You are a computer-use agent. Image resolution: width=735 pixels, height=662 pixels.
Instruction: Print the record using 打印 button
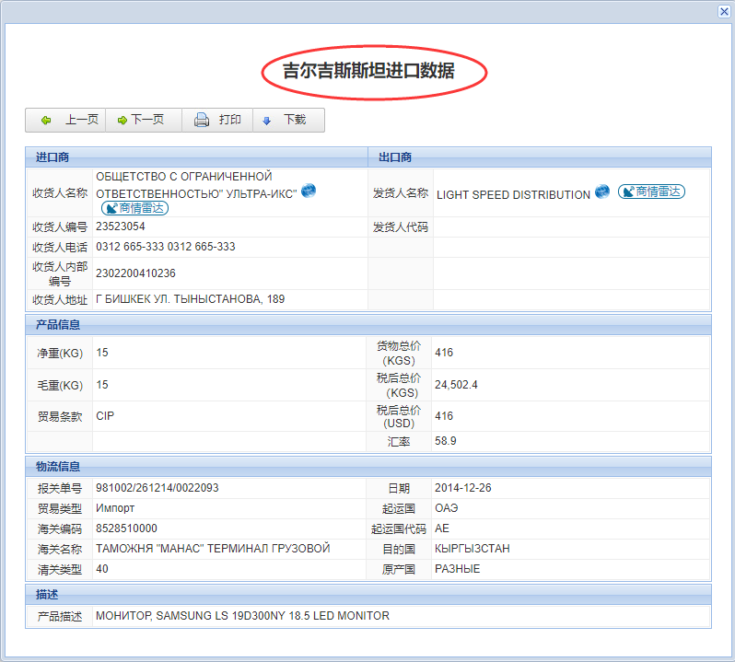click(x=218, y=121)
